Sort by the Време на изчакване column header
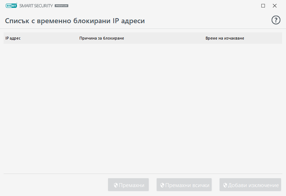Screen dimensions: 286x196 click(225, 38)
